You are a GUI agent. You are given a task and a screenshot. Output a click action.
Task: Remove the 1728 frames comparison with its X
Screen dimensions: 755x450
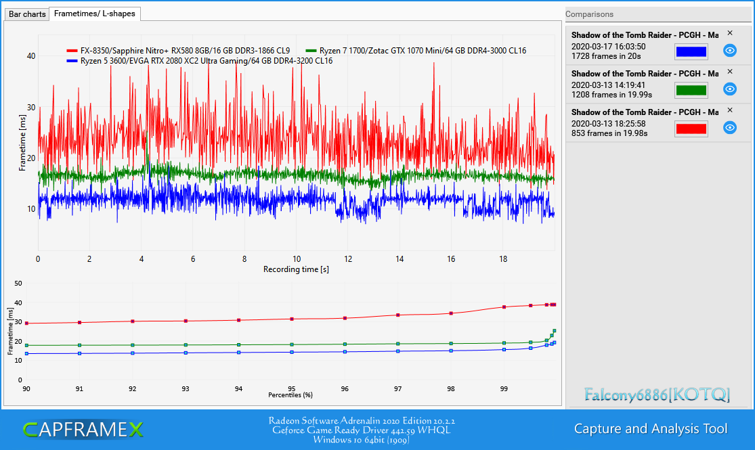click(730, 33)
